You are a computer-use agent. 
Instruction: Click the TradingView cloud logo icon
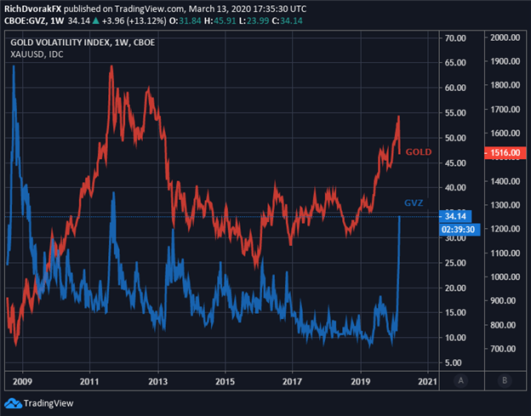click(13, 403)
